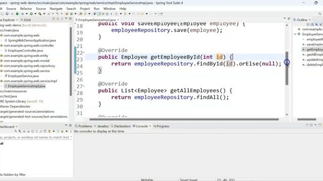Open the External Tools dropdown arrow

[x=44, y=14]
